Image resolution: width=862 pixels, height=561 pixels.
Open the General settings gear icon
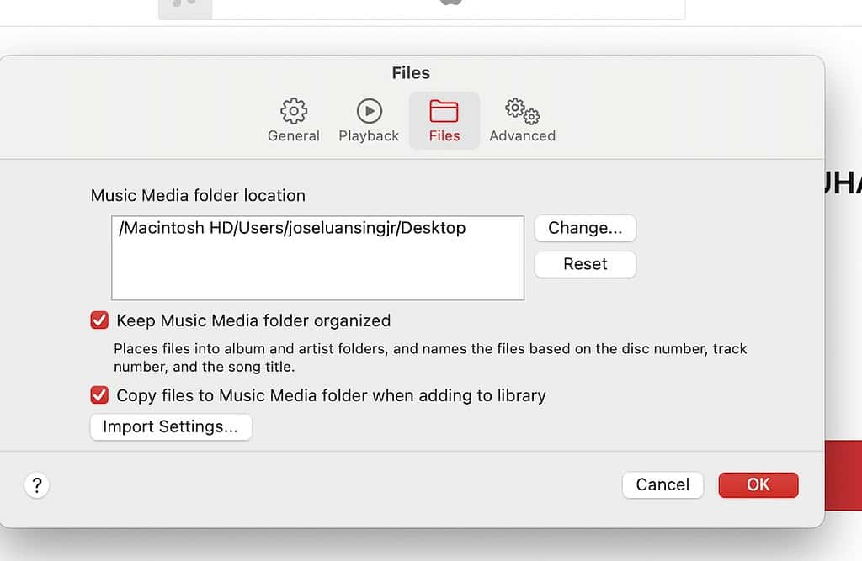pyautogui.click(x=293, y=110)
